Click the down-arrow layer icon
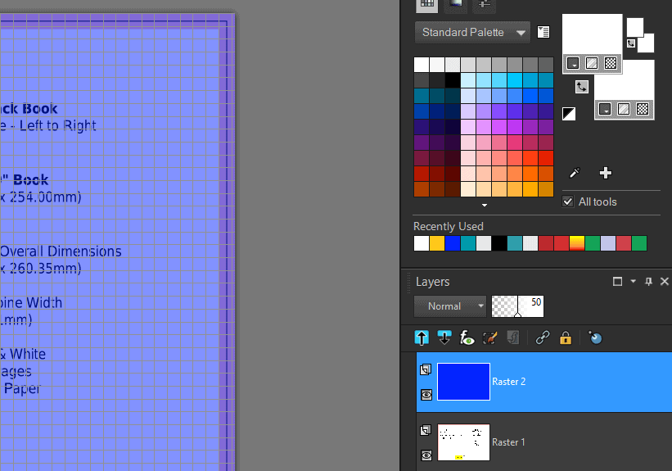672x471 pixels. [444, 338]
